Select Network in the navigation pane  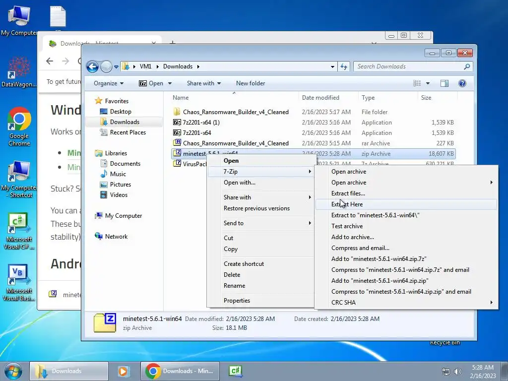[116, 237]
